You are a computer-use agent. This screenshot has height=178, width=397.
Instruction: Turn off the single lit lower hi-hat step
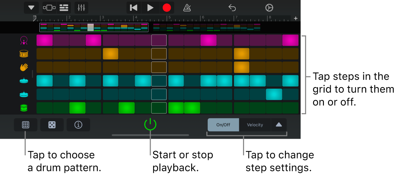point(274,94)
